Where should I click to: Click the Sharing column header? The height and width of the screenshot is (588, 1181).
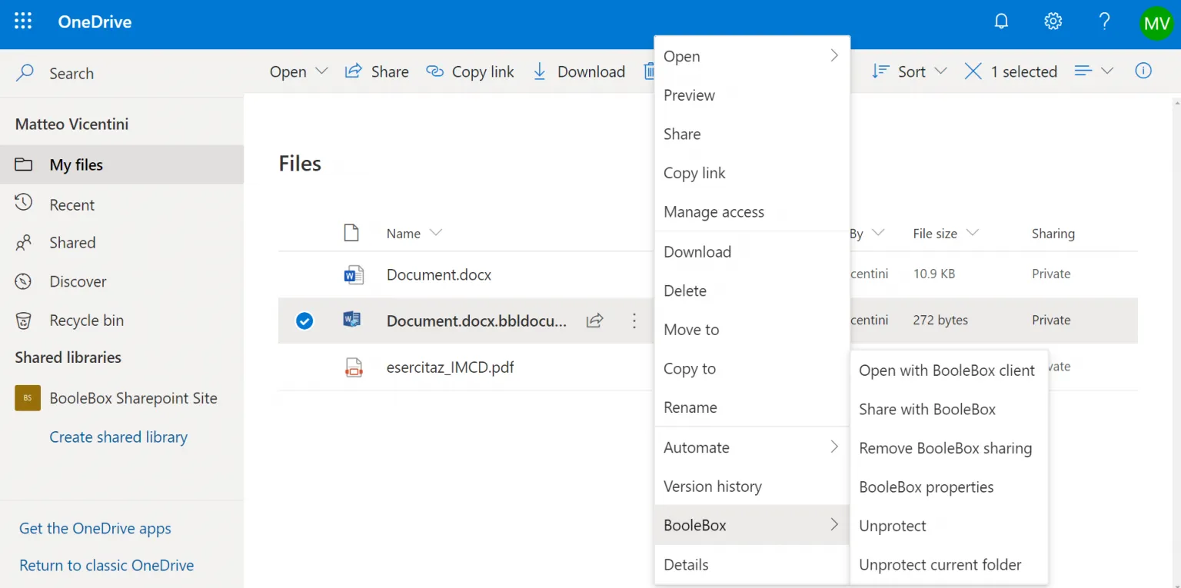coord(1053,234)
